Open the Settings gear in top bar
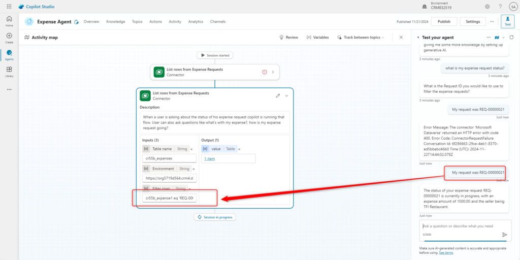 [x=487, y=6]
